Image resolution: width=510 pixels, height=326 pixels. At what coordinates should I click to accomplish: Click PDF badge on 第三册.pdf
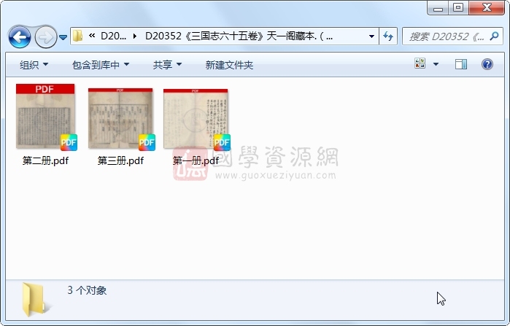147,142
